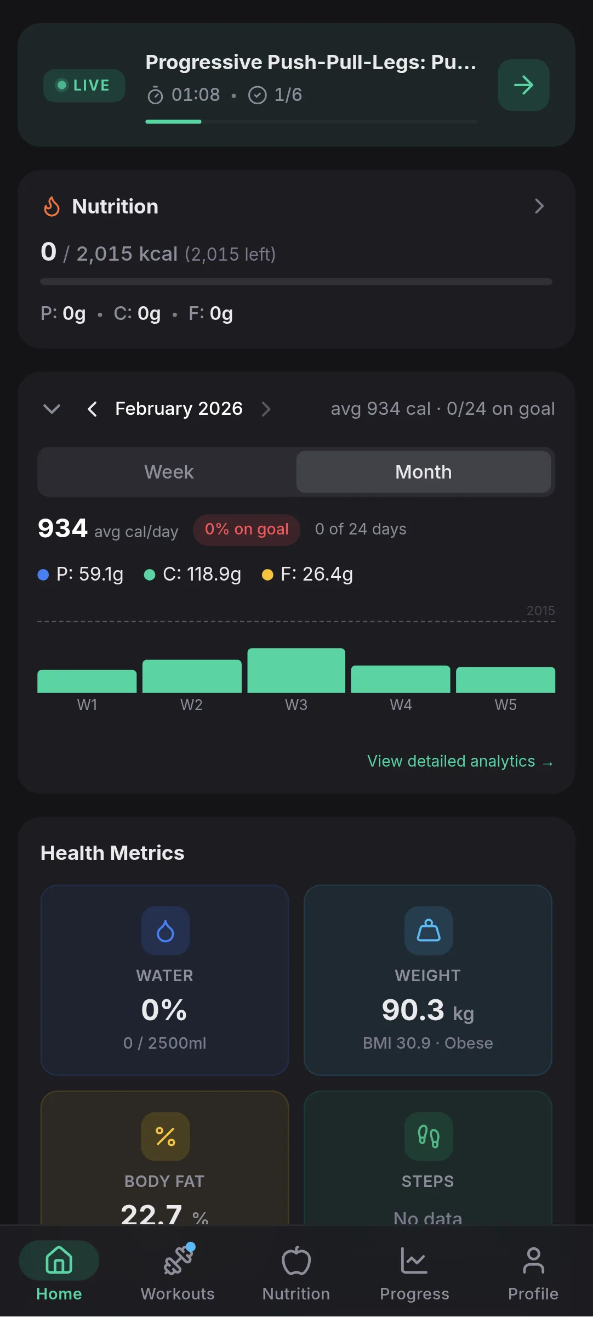Tap the 0% on goal badge

click(247, 530)
